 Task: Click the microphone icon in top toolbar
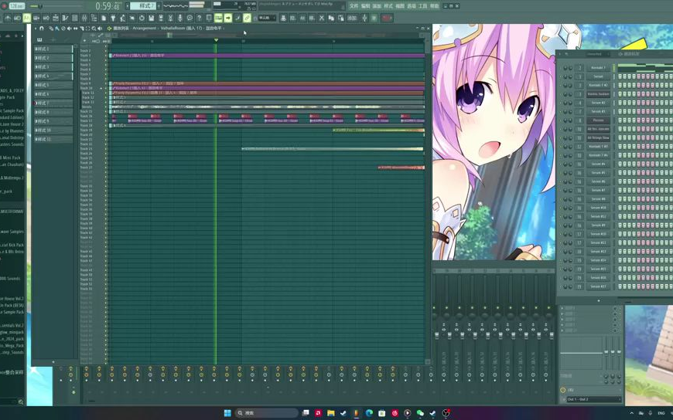(x=179, y=18)
